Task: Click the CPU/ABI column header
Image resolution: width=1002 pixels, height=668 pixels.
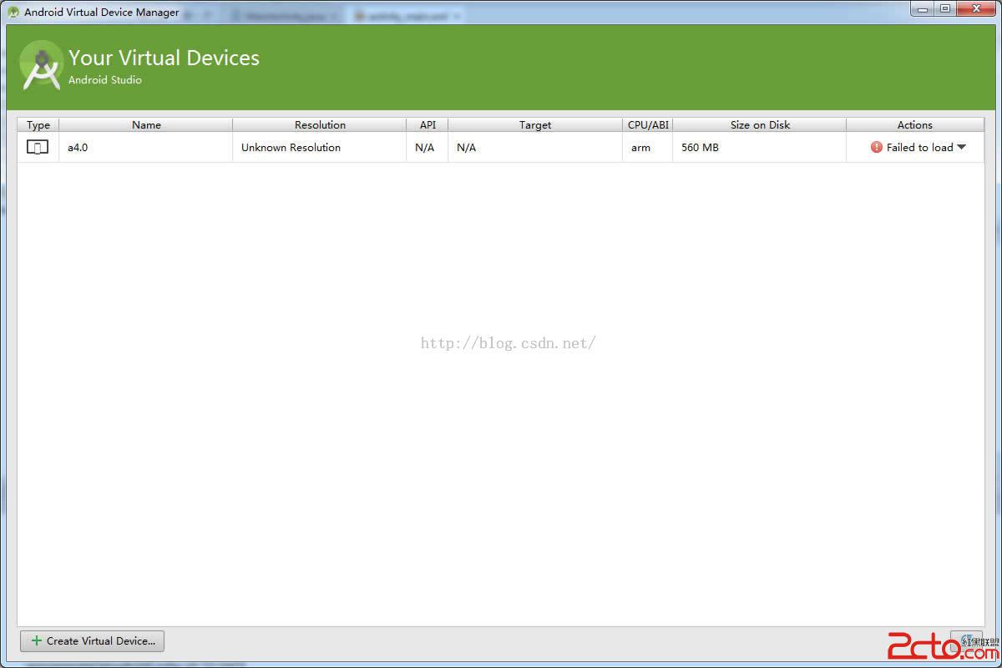Action: coord(648,125)
